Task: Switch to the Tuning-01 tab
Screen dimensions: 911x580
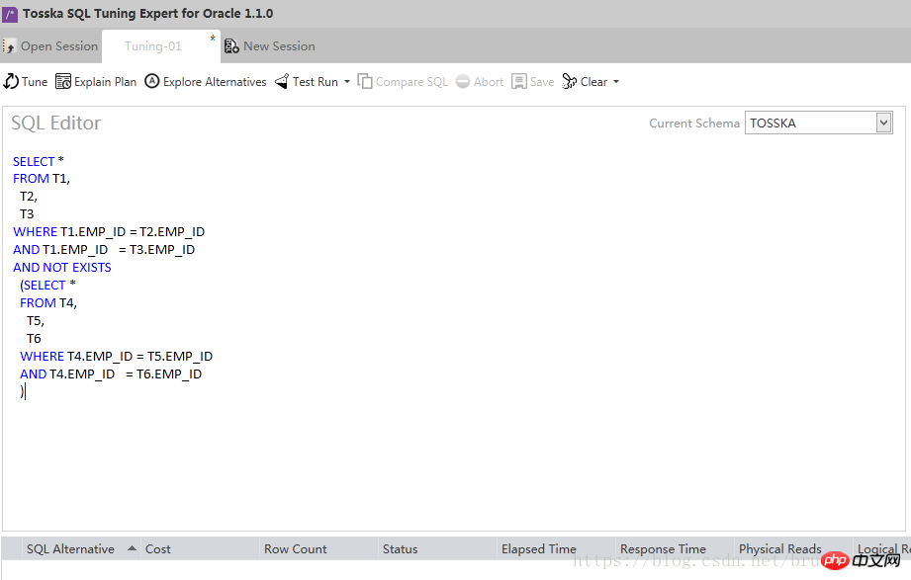Action: [153, 46]
